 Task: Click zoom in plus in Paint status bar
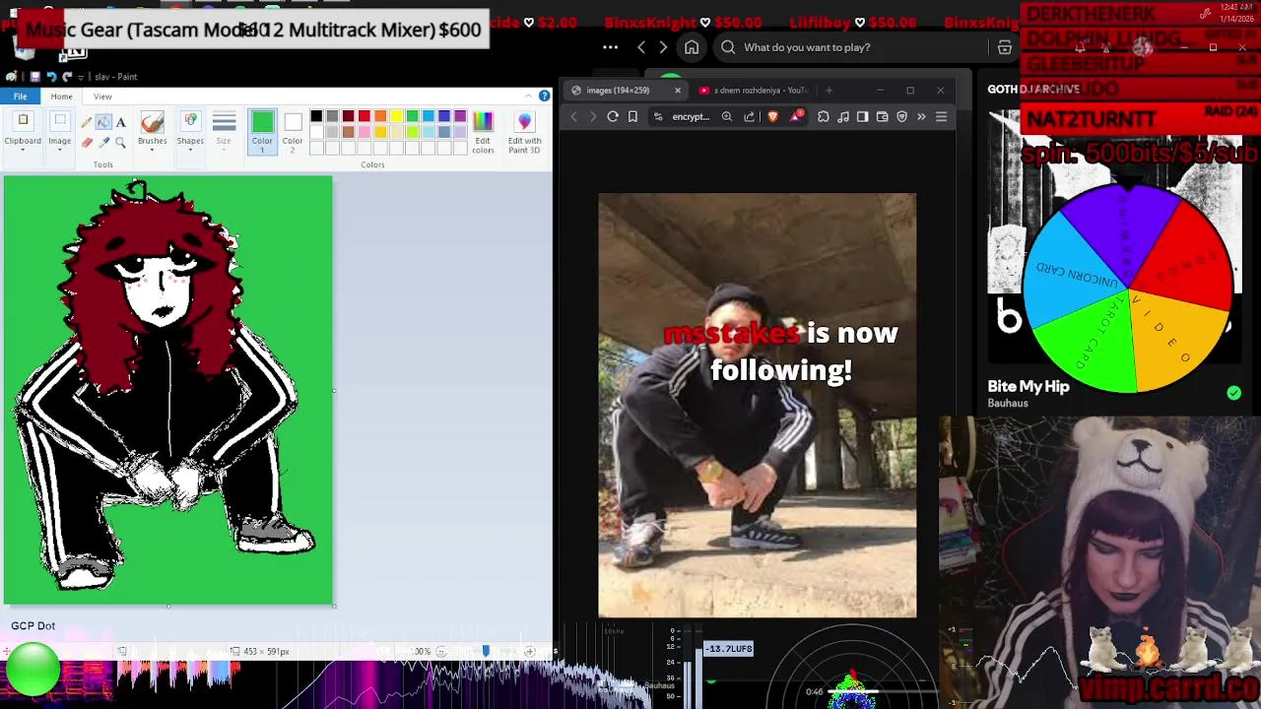[x=529, y=651]
